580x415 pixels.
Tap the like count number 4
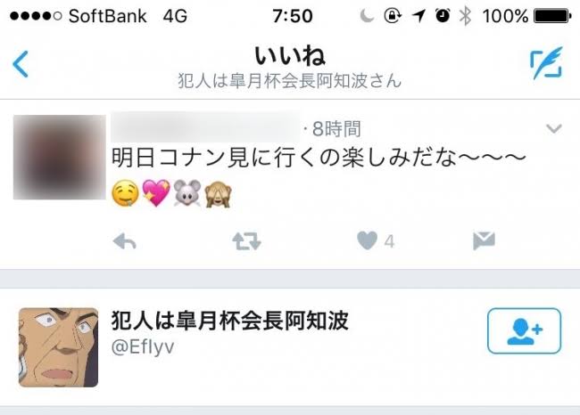389,242
